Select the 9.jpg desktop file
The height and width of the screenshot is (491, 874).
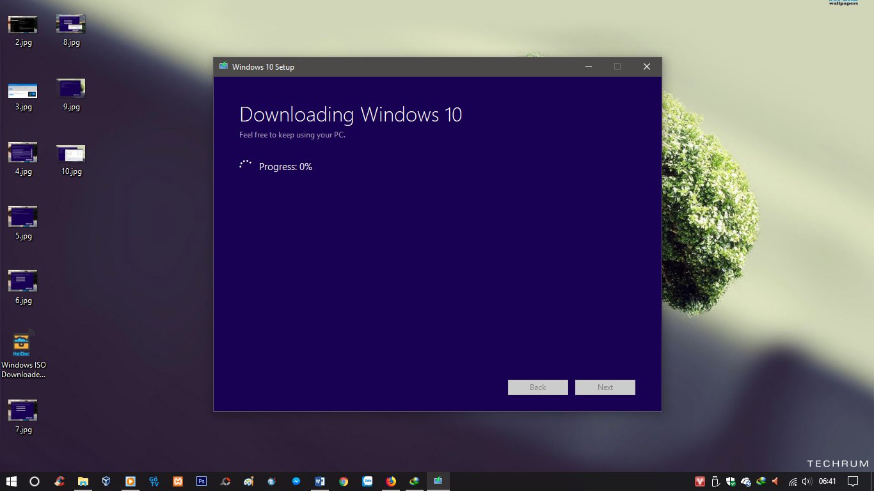[71, 95]
